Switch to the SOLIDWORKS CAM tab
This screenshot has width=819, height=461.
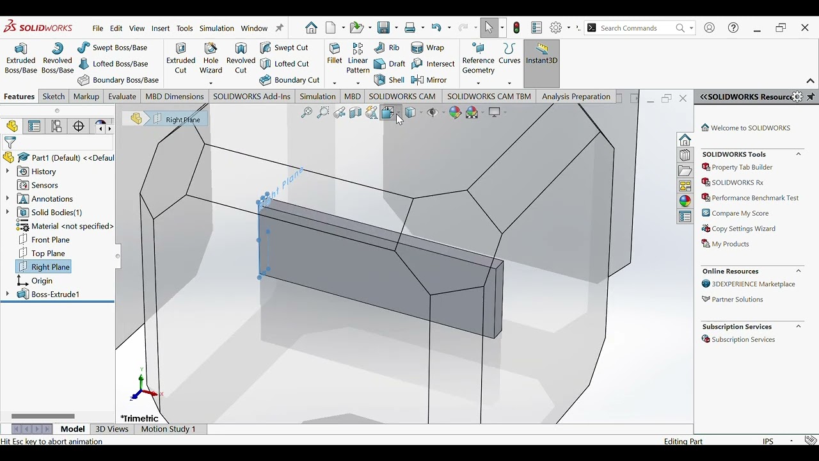tap(402, 97)
